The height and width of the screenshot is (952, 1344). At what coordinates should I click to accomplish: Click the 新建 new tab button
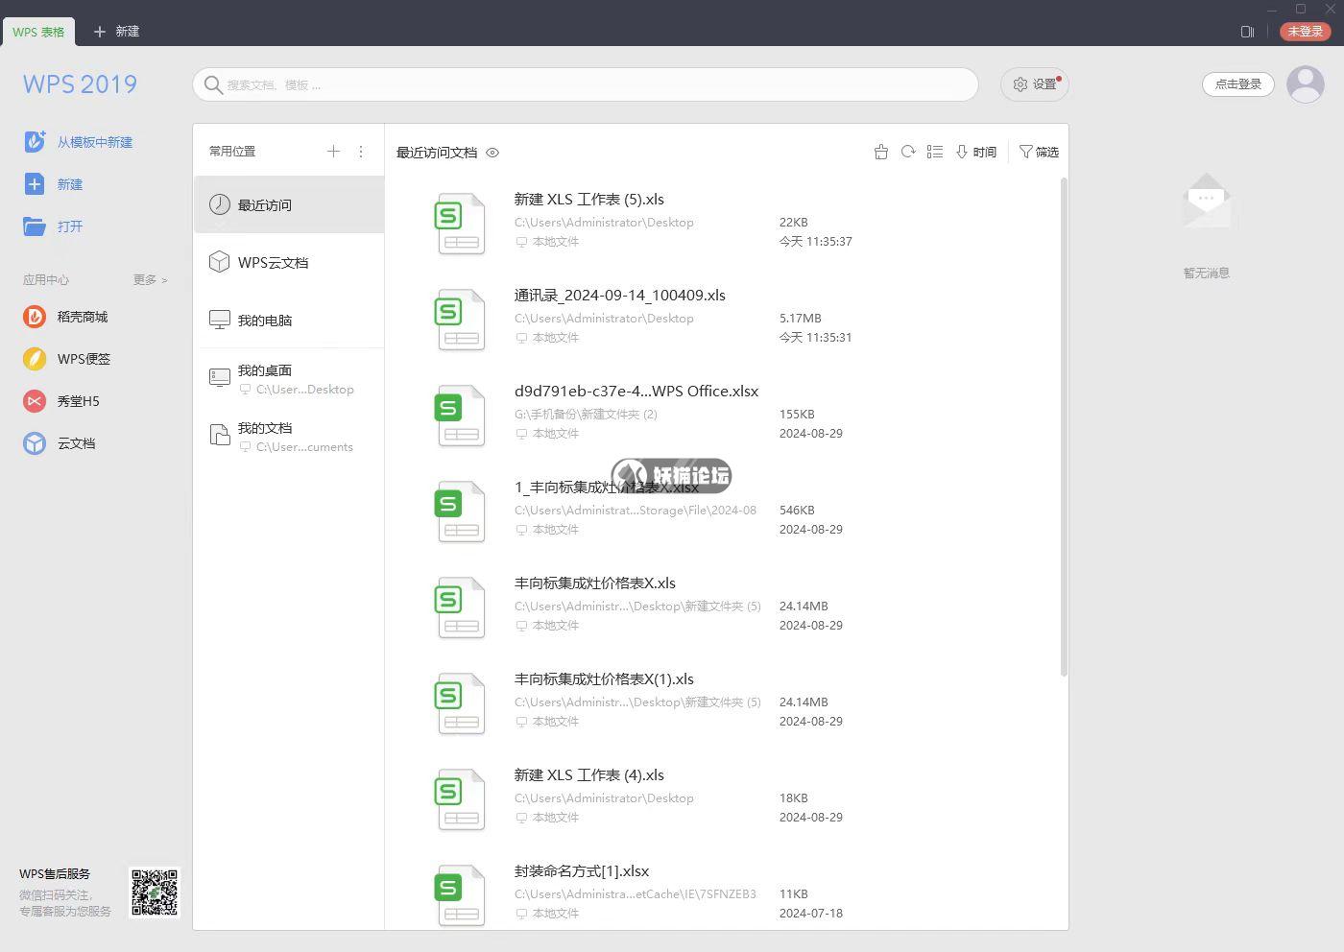coord(116,32)
